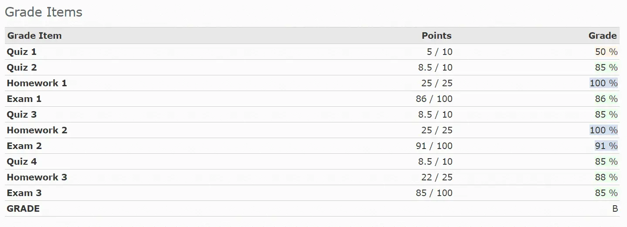Click the Grade column header
The width and height of the screenshot is (627, 227).
click(x=603, y=36)
